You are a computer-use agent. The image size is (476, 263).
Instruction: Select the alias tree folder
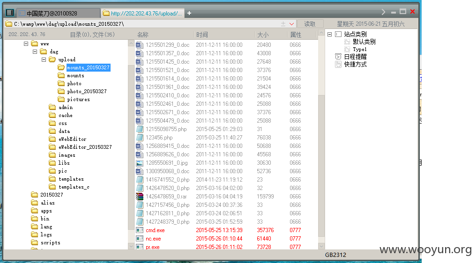(48, 203)
